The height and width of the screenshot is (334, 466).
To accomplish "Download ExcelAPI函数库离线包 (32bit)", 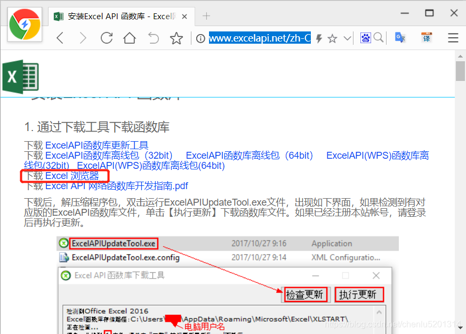I will tap(109, 155).
